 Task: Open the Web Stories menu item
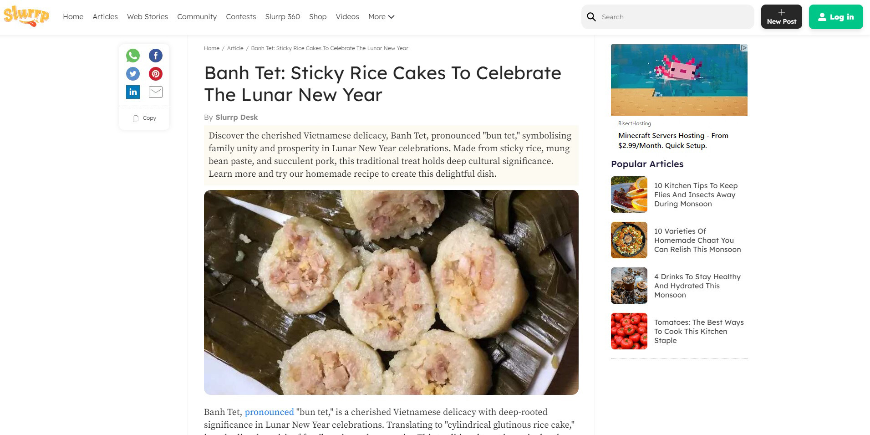148,17
